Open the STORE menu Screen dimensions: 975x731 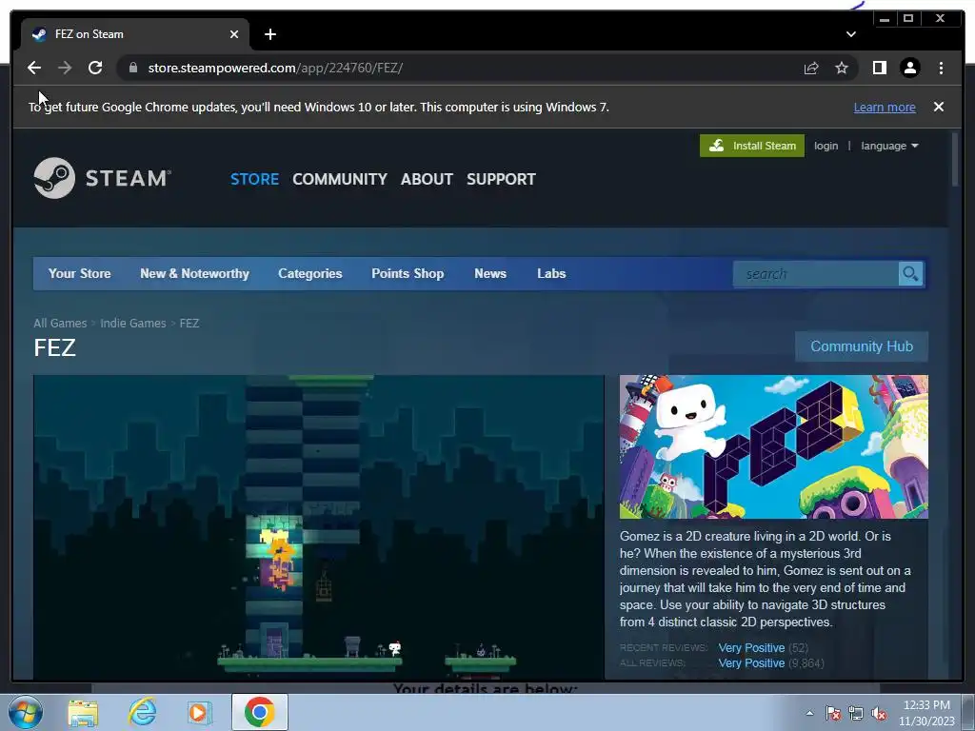click(254, 179)
